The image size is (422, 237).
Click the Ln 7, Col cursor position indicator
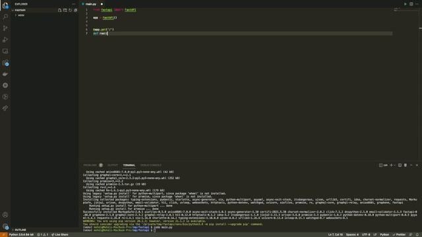336,234
